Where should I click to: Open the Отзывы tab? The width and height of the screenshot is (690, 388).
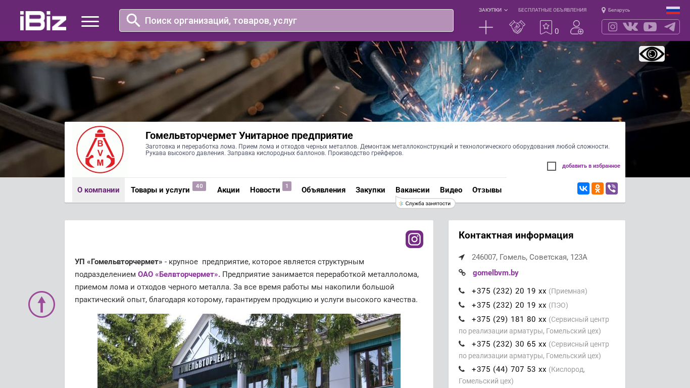tap(487, 190)
